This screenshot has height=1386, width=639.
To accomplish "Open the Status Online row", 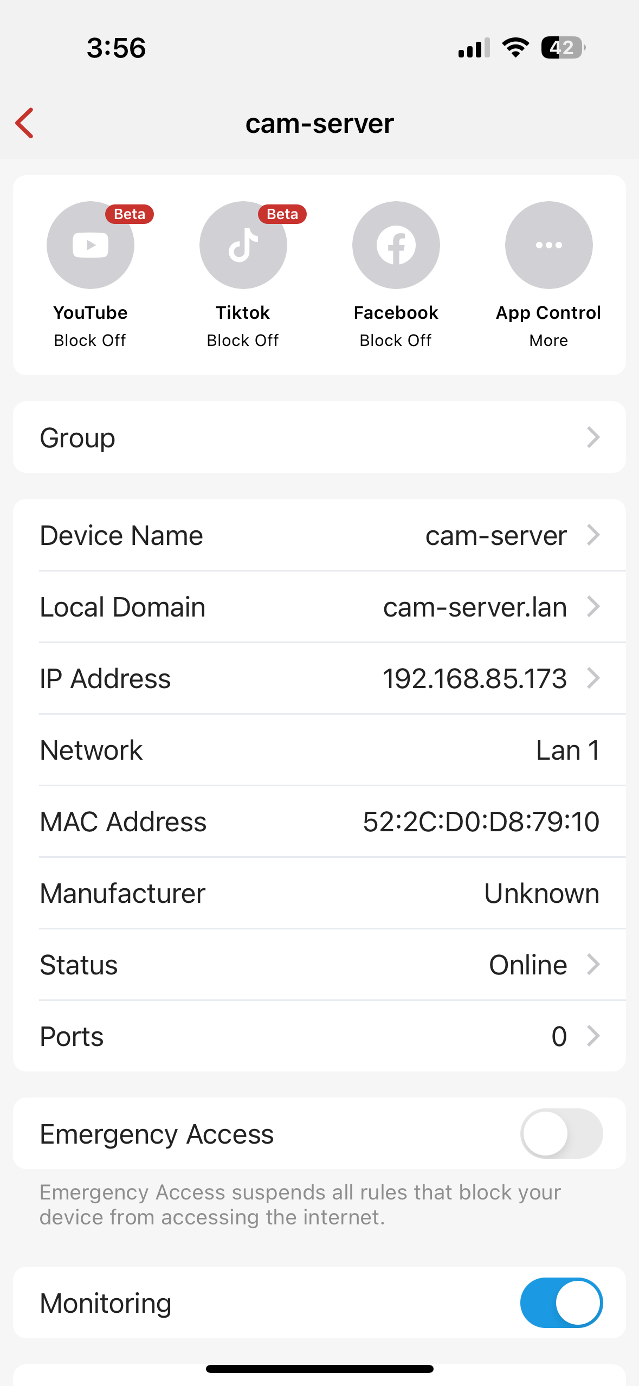I will pyautogui.click(x=320, y=965).
